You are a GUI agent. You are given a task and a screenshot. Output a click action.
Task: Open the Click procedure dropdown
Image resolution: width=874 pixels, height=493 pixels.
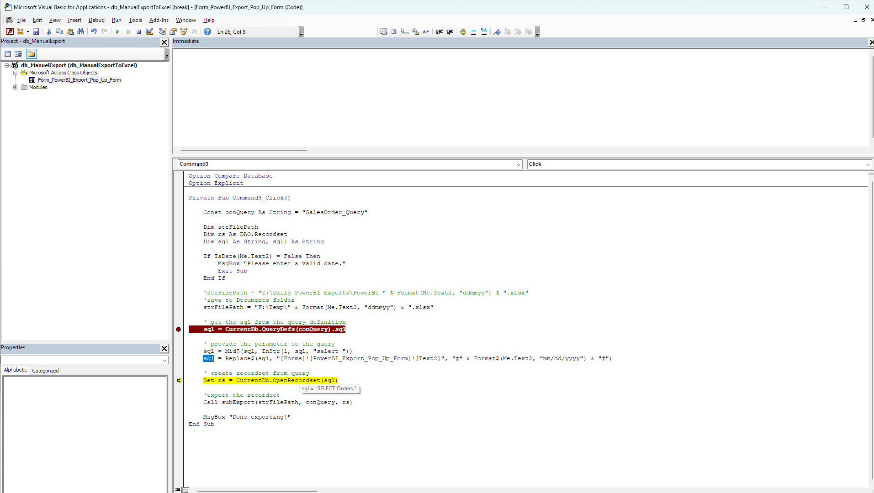point(868,164)
